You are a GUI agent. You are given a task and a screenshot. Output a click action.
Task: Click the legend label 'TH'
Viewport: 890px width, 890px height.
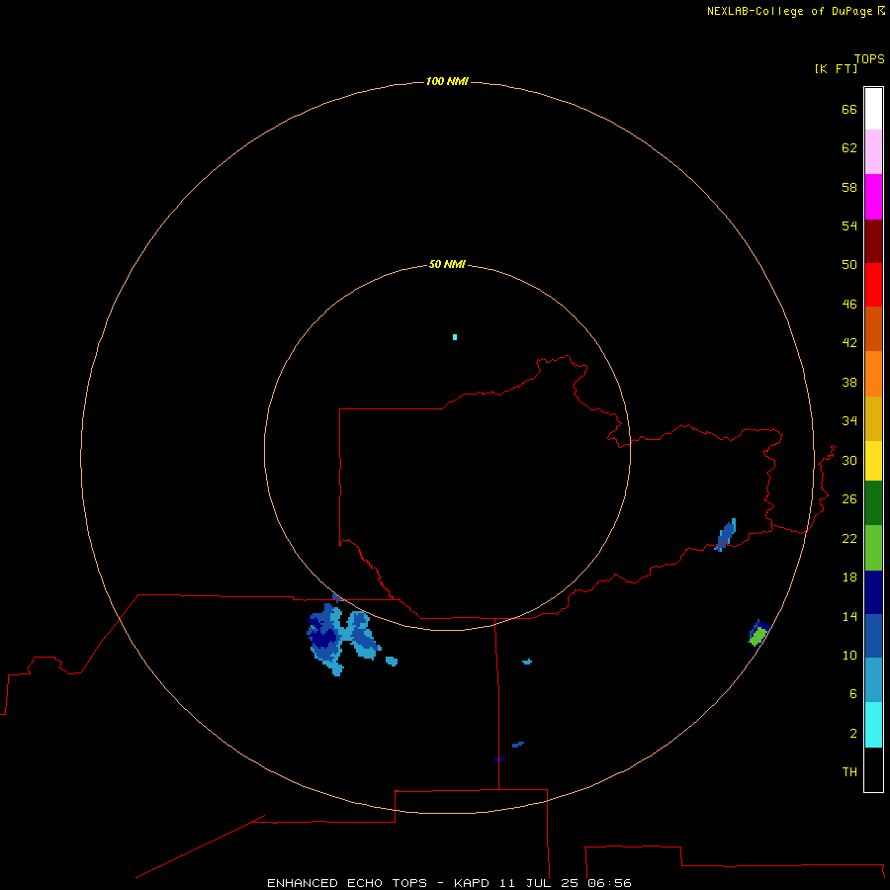(849, 772)
